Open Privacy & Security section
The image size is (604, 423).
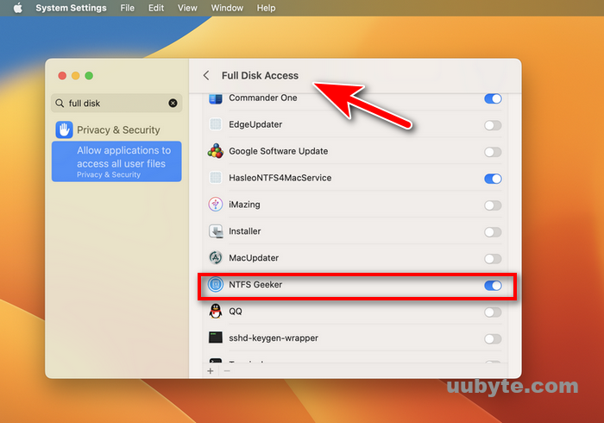click(118, 129)
